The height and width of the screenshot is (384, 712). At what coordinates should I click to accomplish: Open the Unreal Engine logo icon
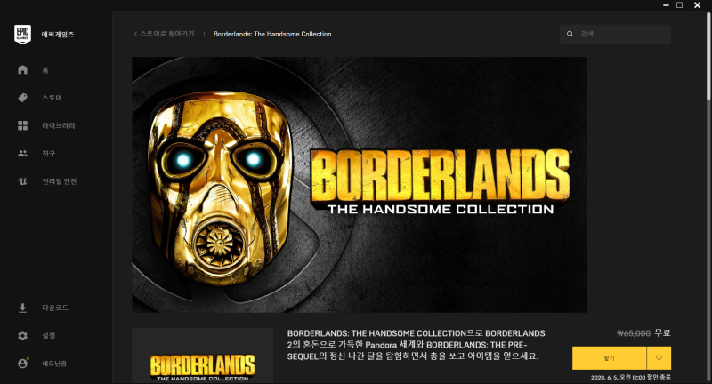23,181
